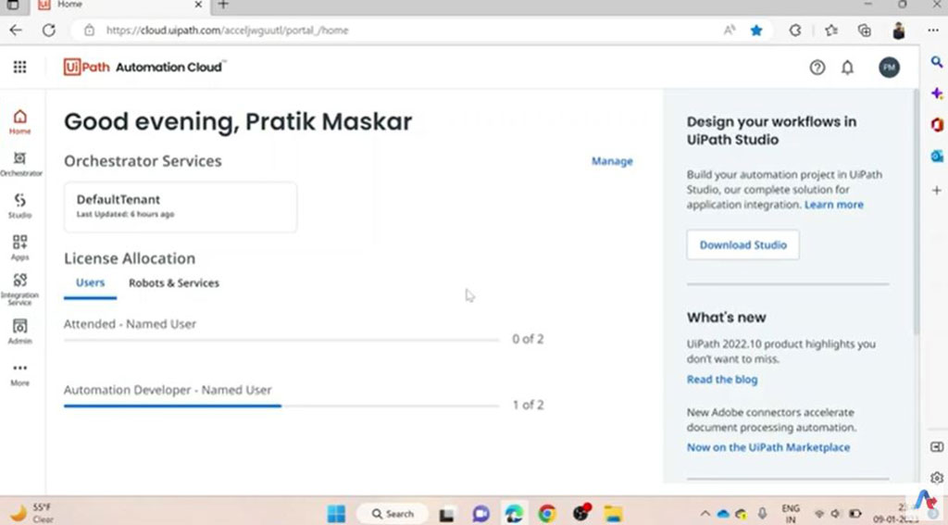Open Studio from the sidebar
The image size is (948, 525).
point(20,206)
